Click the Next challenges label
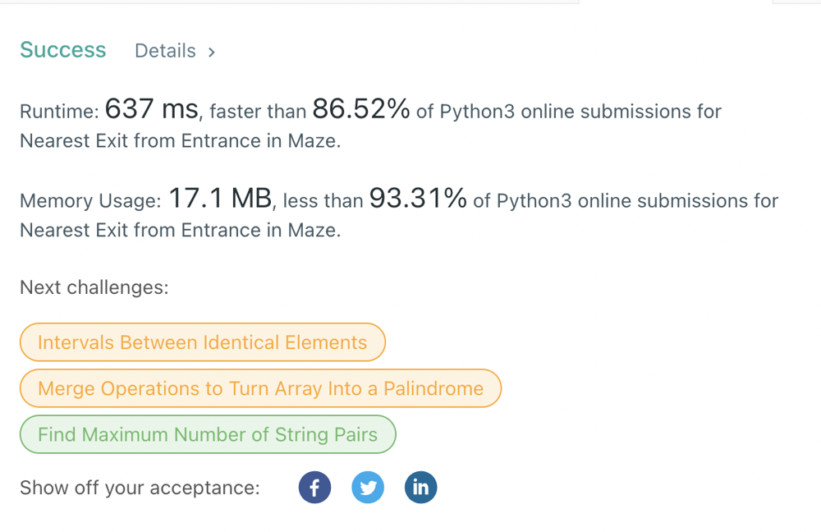 94,287
